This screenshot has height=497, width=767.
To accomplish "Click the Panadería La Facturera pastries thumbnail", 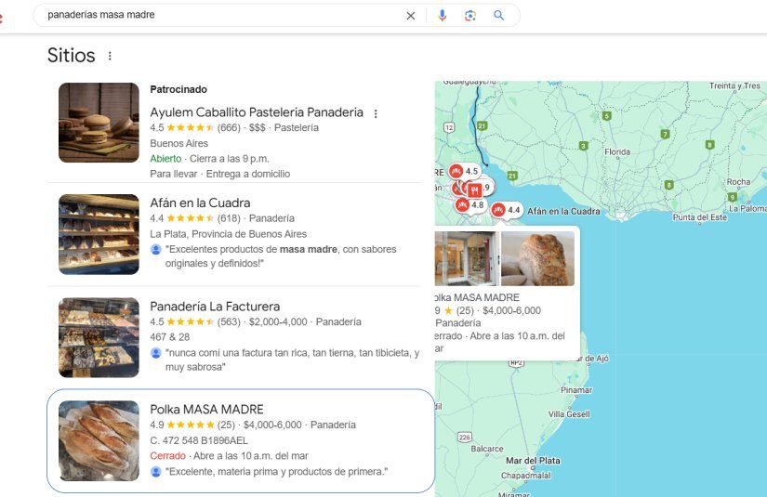I will click(x=99, y=338).
